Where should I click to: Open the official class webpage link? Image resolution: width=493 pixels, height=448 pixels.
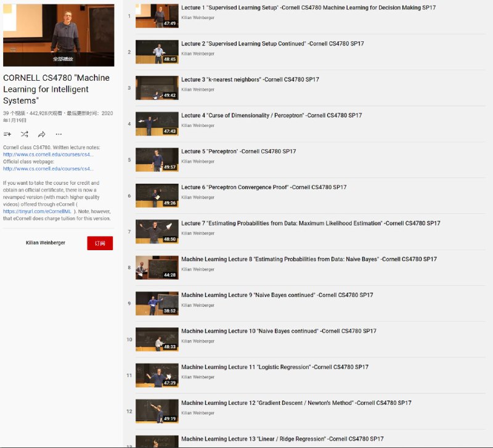click(x=48, y=168)
